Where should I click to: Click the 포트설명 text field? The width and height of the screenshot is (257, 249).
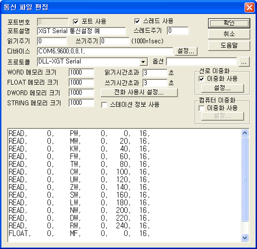coord(82,31)
